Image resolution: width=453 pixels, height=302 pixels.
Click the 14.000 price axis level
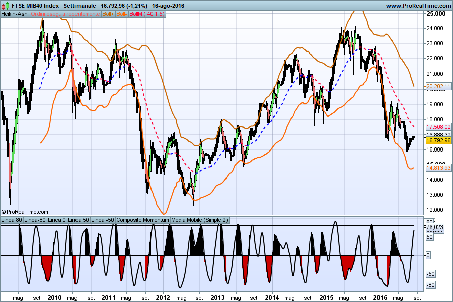435,180
